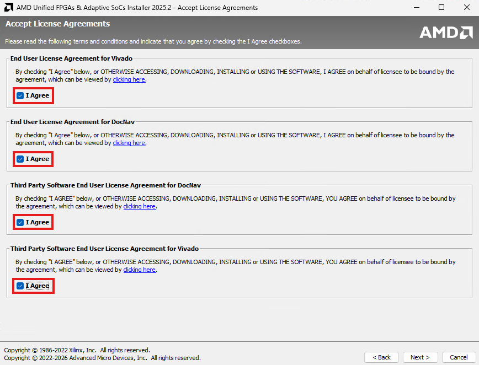This screenshot has height=365, width=479.
Task: View Third Party Vivado agreement clicking here link
Action: (139, 270)
